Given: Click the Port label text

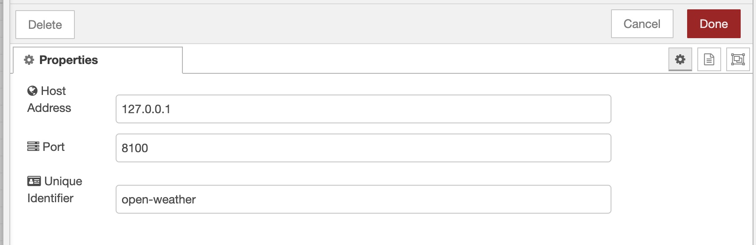Looking at the screenshot, I should click(x=54, y=147).
